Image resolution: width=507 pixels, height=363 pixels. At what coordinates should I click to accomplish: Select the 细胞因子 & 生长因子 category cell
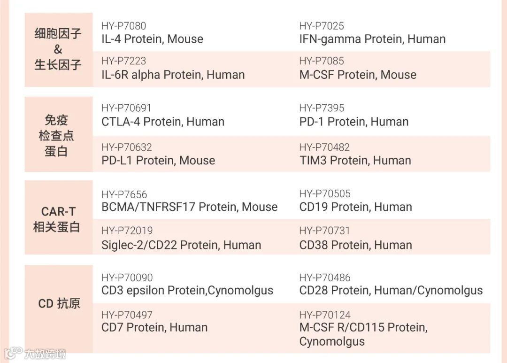point(59,50)
